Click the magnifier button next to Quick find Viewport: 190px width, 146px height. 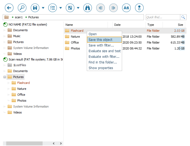183,17
